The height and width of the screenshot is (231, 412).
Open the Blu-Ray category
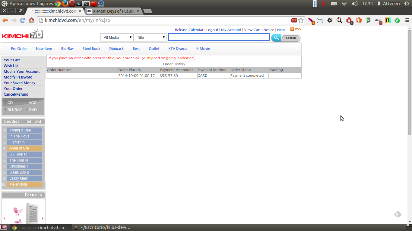click(x=67, y=49)
